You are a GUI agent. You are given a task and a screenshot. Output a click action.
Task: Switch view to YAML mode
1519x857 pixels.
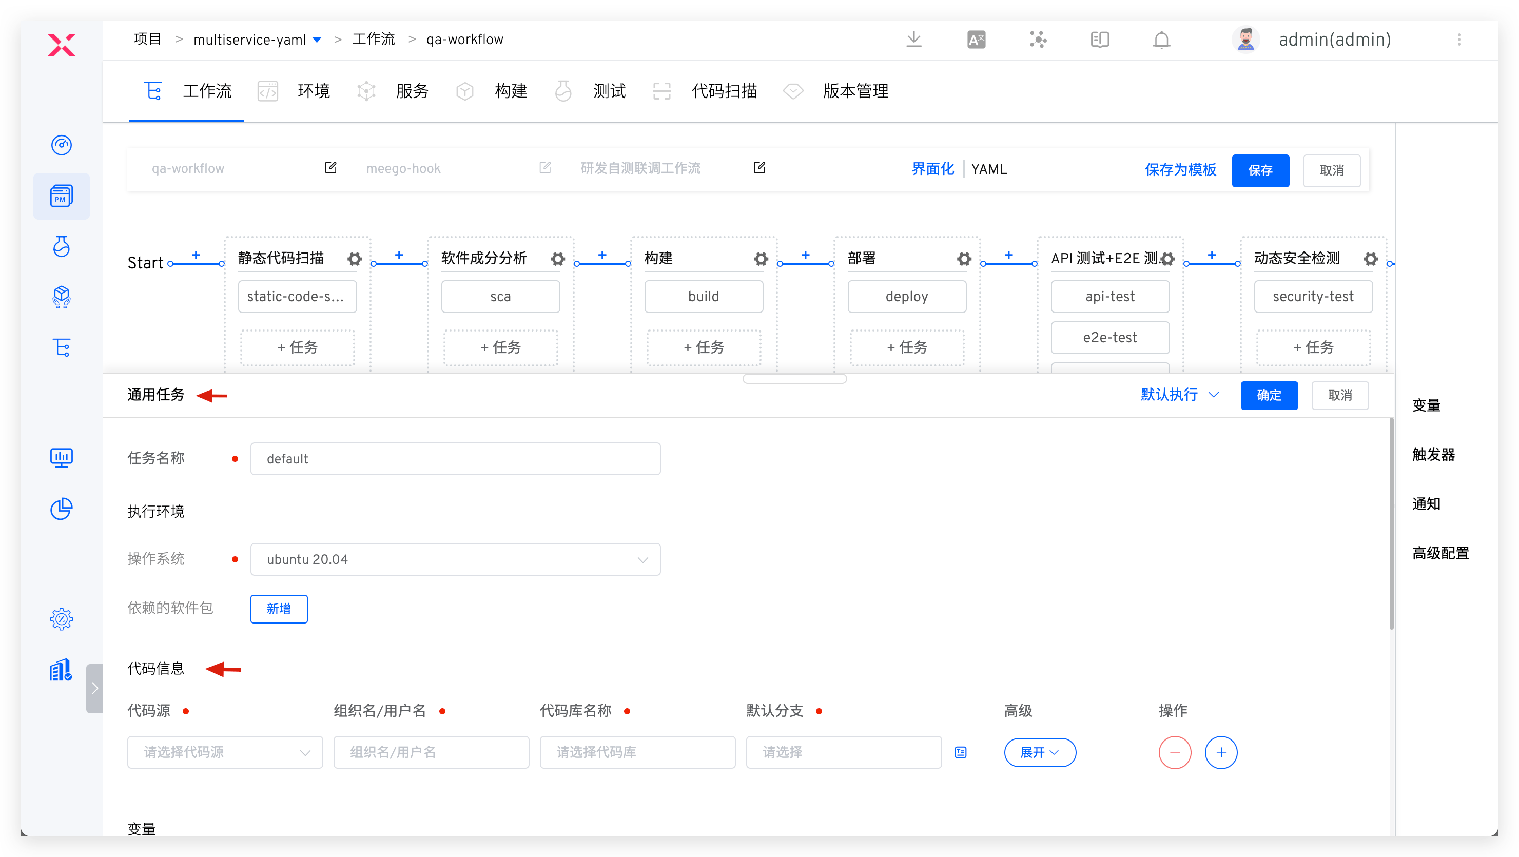pos(989,169)
